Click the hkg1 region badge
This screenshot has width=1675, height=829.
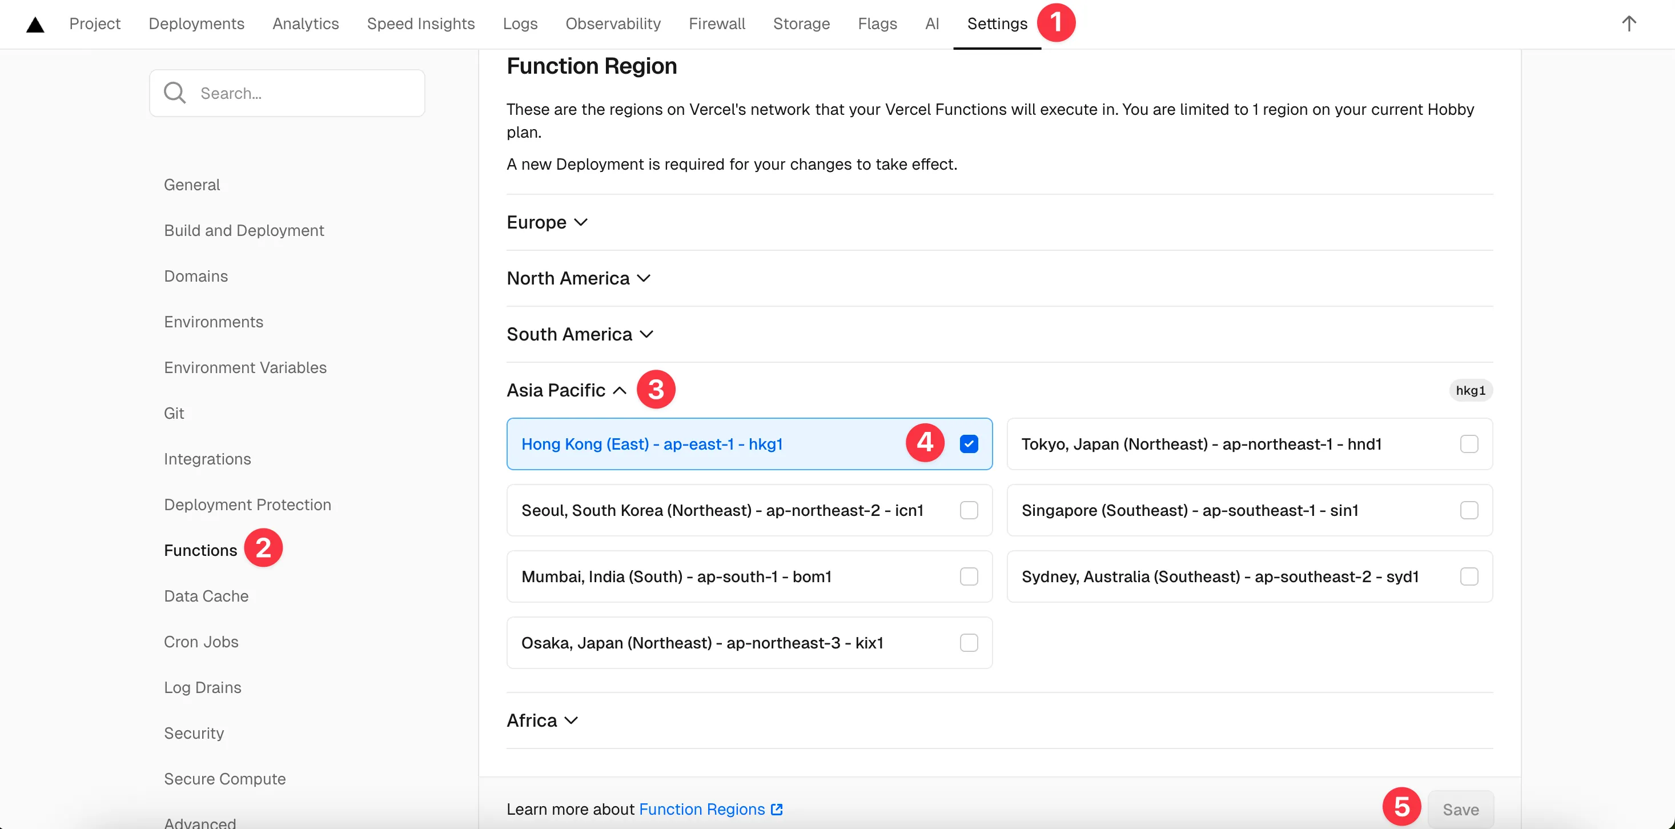[1470, 390]
